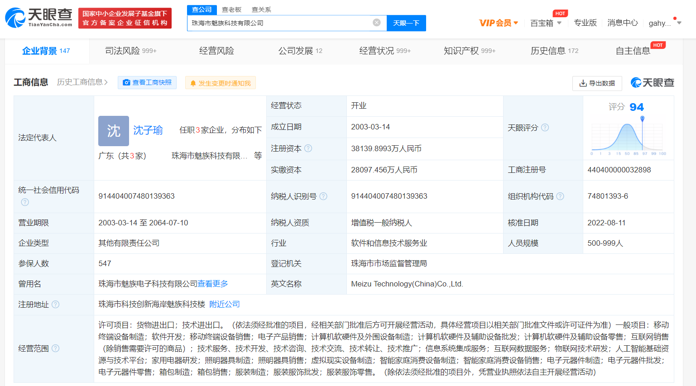The width and height of the screenshot is (696, 386).
Task: Click the help icon next to 注册资本
Action: point(308,148)
